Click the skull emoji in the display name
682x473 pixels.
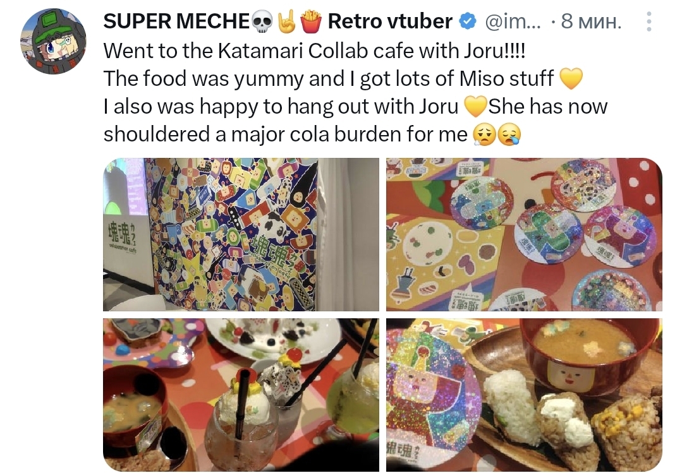tap(263, 21)
